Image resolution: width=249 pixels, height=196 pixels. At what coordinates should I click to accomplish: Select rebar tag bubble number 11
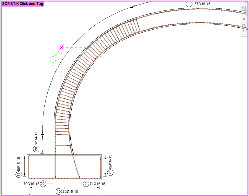coord(19,174)
